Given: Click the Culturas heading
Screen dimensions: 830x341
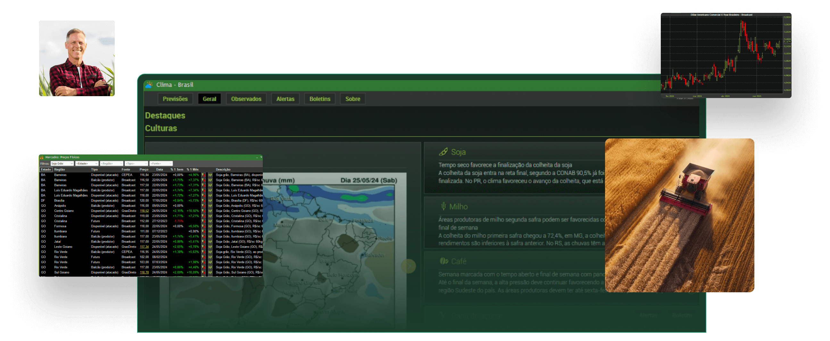Looking at the screenshot, I should click(161, 128).
